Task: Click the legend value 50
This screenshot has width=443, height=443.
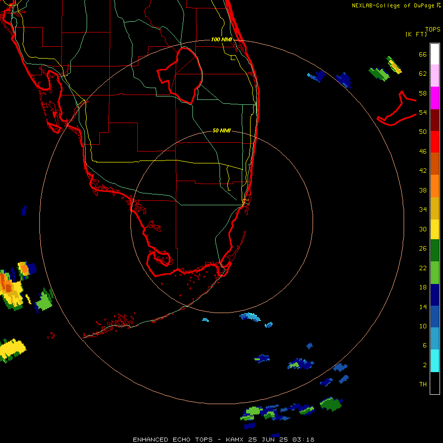Action: 423,132
